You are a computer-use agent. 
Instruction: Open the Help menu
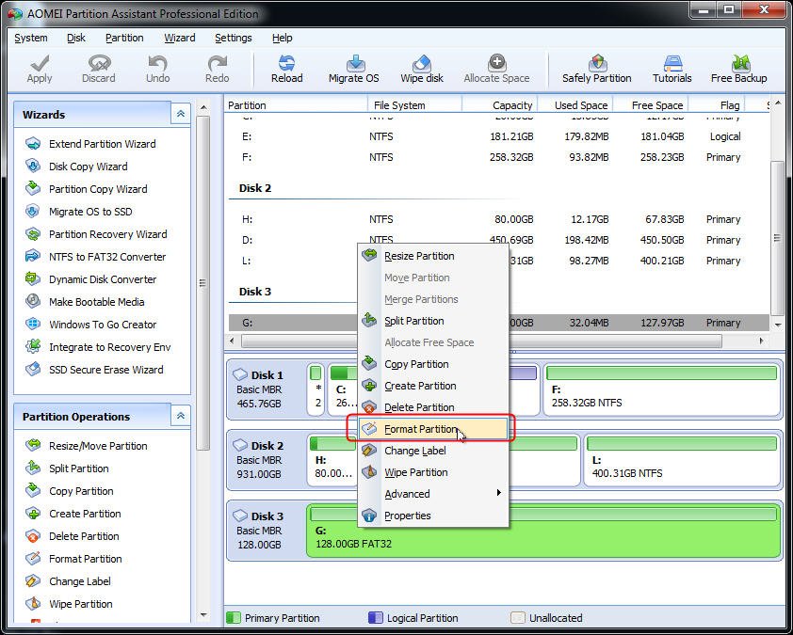[x=283, y=38]
